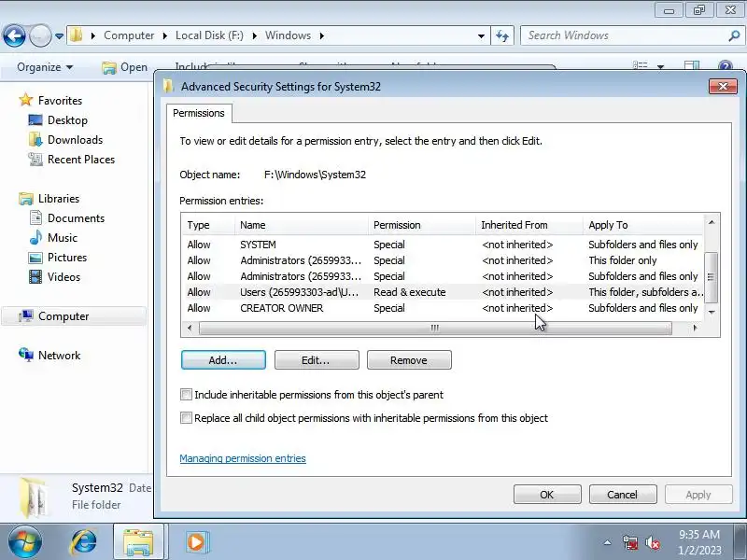This screenshot has width=747, height=560.
Task: Click the permission list scroll down arrow
Action: click(x=712, y=312)
